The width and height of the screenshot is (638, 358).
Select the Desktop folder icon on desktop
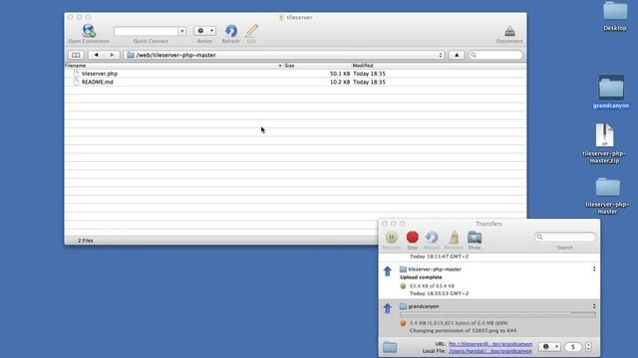pos(615,17)
